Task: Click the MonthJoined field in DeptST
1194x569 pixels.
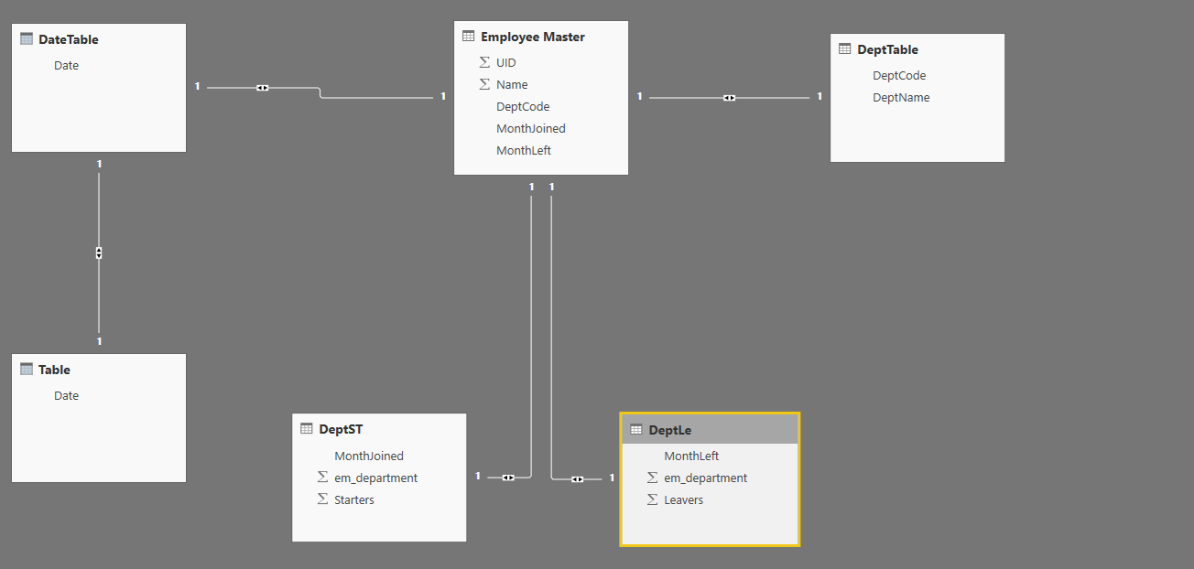Action: [x=369, y=456]
